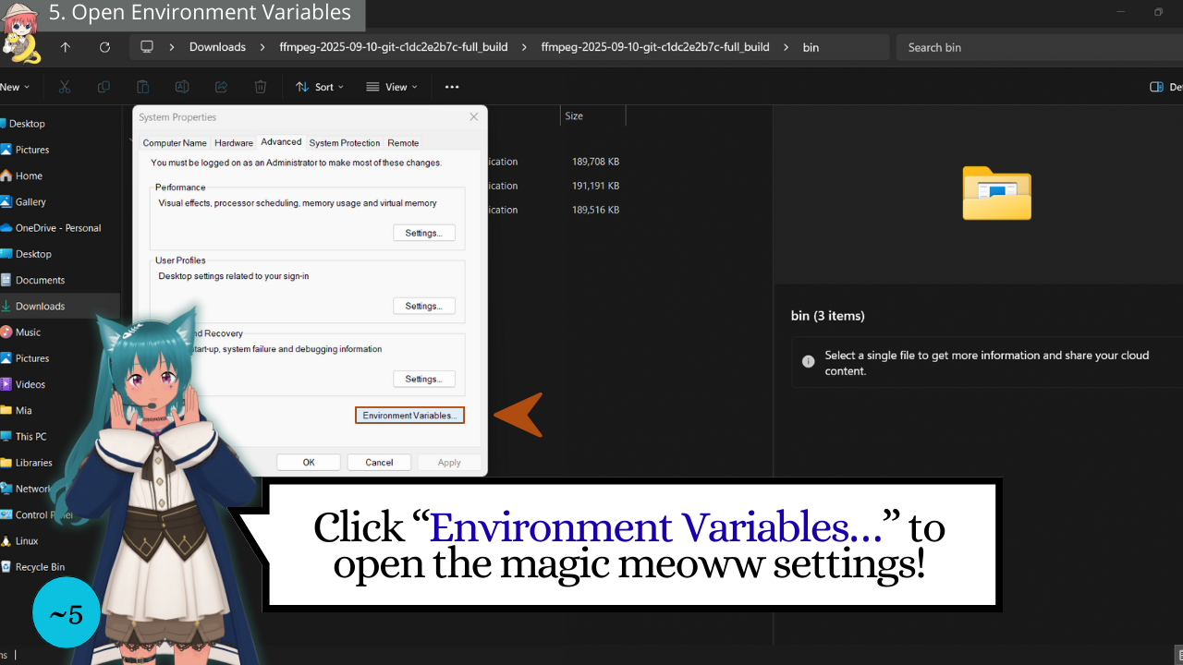This screenshot has width=1183, height=665.
Task: Confirm System Properties with OK
Action: (309, 463)
